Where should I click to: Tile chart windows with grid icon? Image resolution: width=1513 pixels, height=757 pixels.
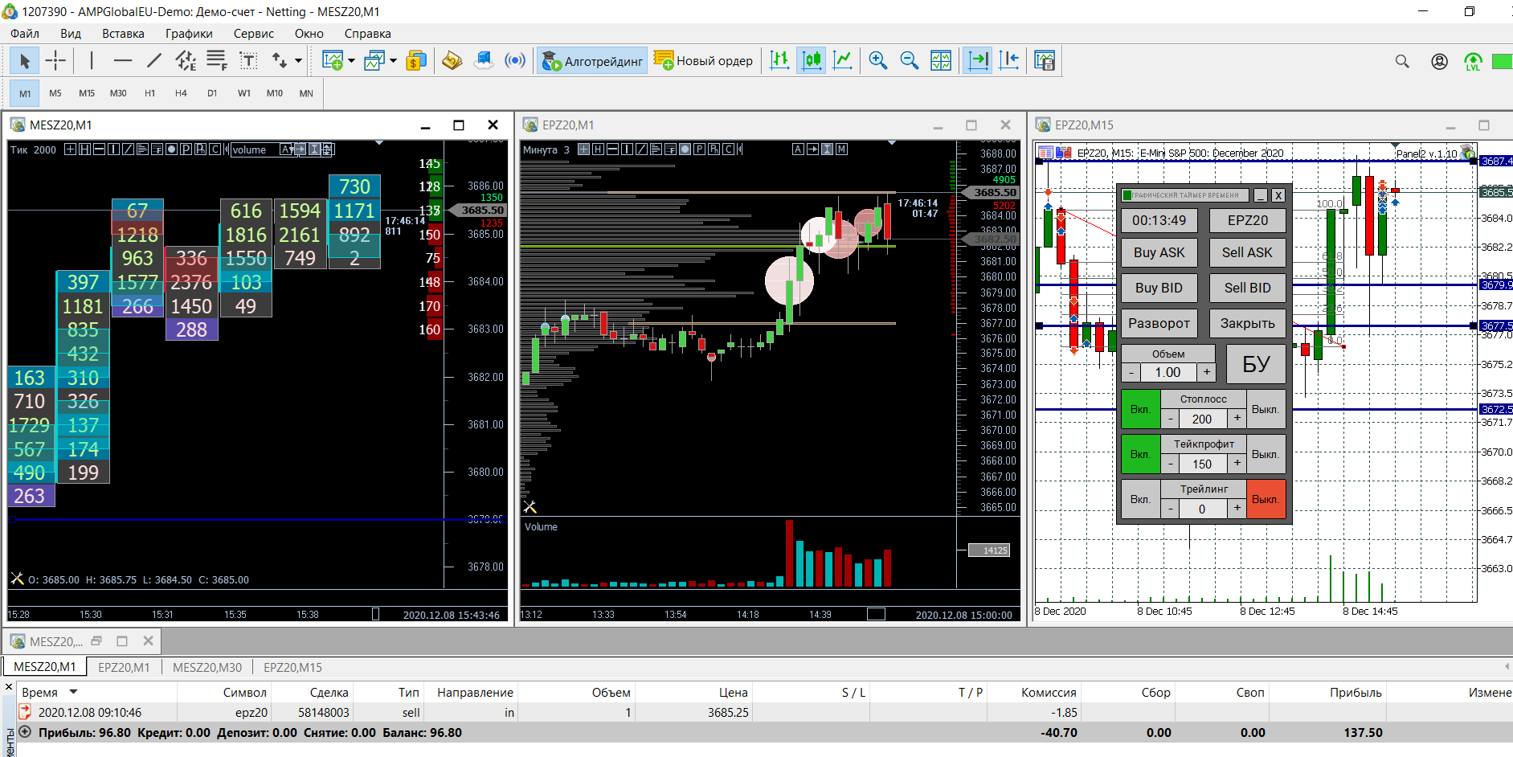tap(941, 60)
